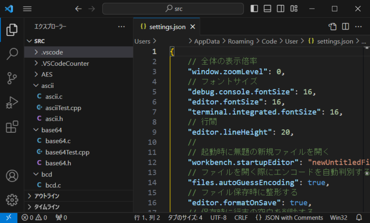370x223 pixels.
Task: Open the Extensions view
Action: pyautogui.click(x=12, y=127)
